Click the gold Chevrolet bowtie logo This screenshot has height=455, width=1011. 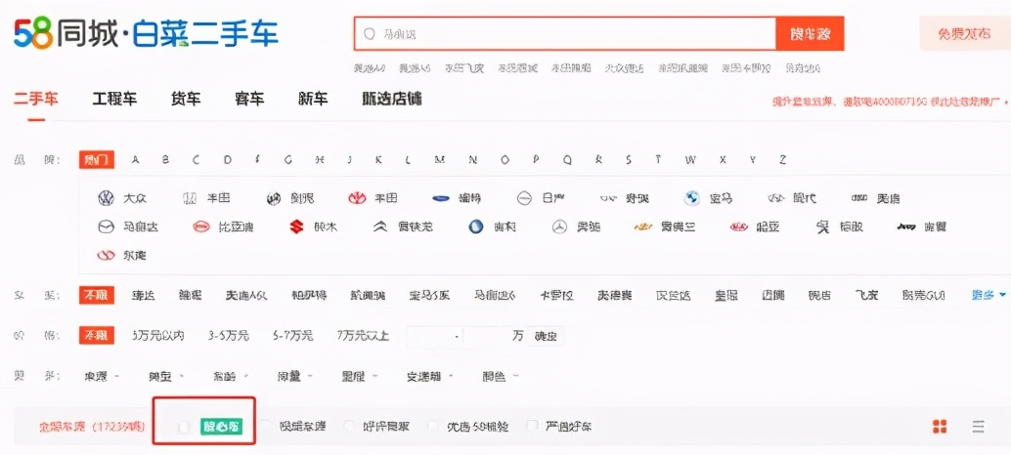pyautogui.click(x=642, y=227)
